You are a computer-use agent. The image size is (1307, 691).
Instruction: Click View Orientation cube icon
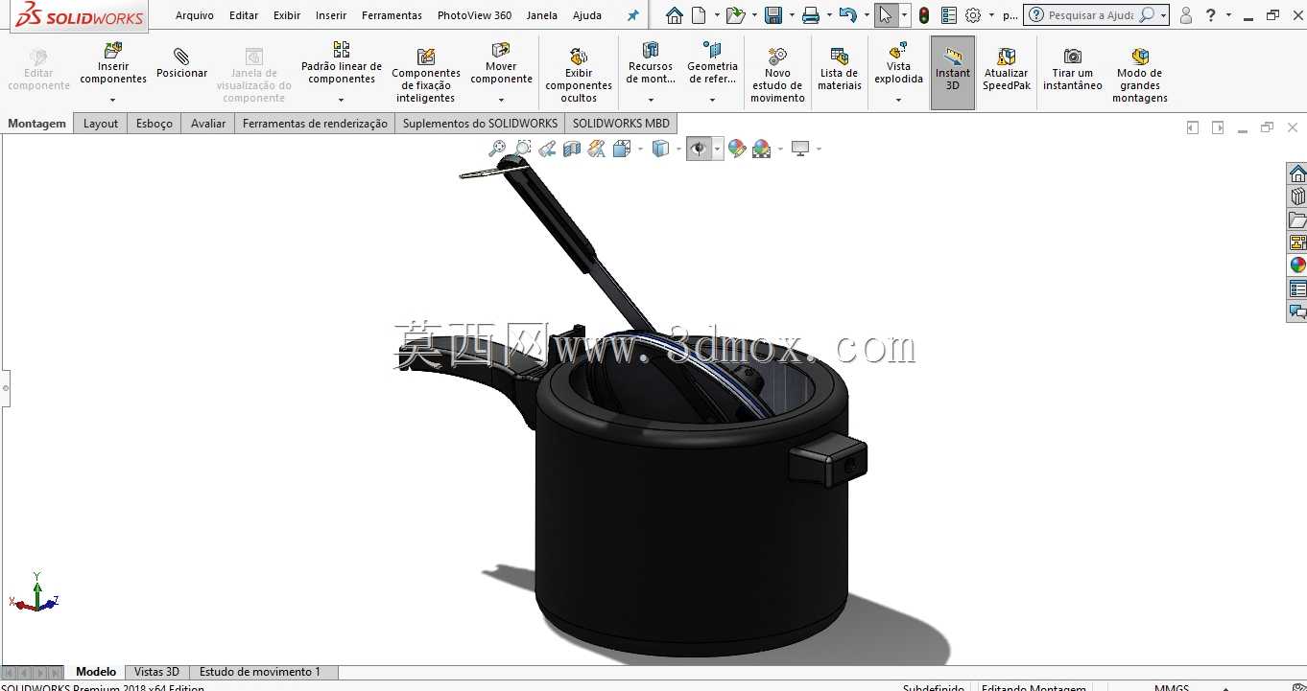pyautogui.click(x=621, y=149)
